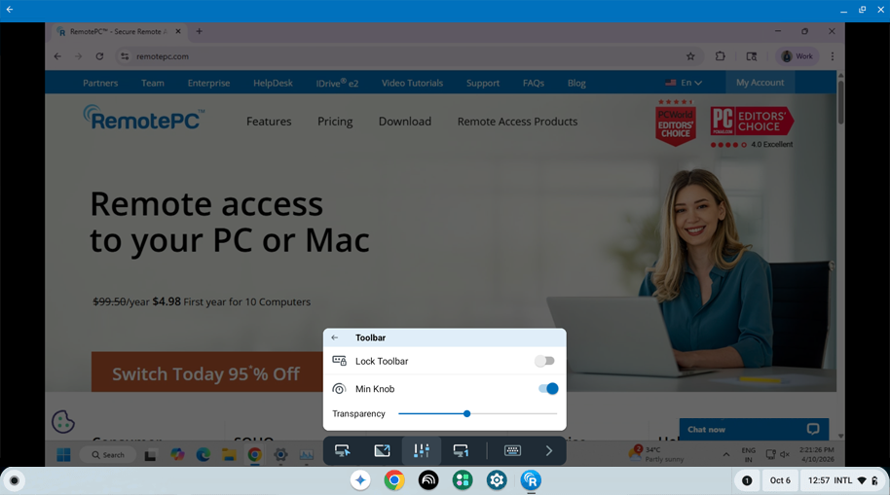Image resolution: width=890 pixels, height=495 pixels.
Task: Adjust the Transparency slider handle
Action: (x=466, y=414)
